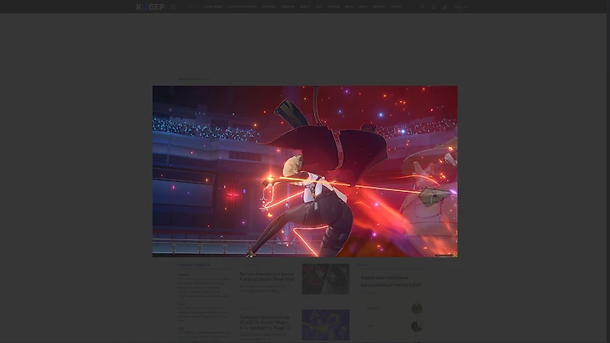The width and height of the screenshot is (610, 343).
Task: Click the Кибер site logo
Action: [x=150, y=7]
